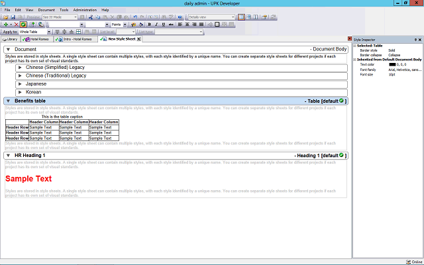Click the Bold formatting button
This screenshot has height=265, width=424.
coord(149,24)
